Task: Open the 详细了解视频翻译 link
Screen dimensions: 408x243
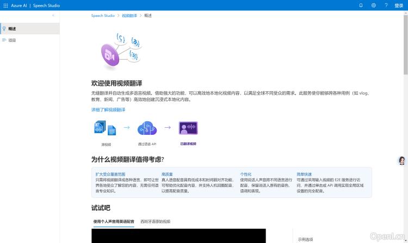Action: 108,110
